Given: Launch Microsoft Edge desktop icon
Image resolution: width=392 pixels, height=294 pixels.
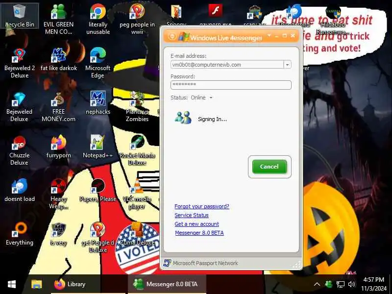Looking at the screenshot, I should click(98, 63).
